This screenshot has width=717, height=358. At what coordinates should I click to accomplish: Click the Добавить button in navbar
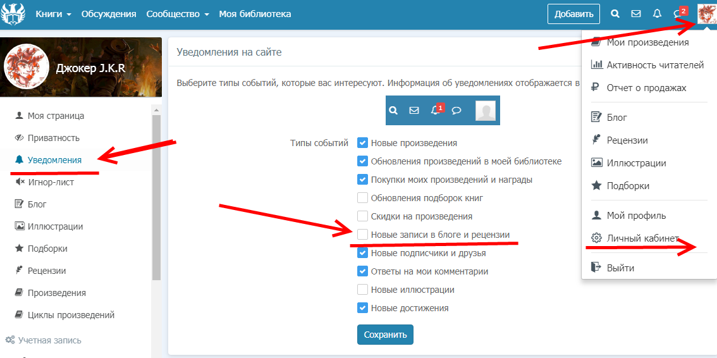(x=573, y=14)
